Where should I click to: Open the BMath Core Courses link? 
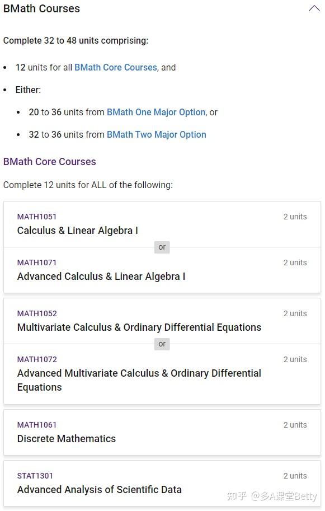tap(115, 67)
